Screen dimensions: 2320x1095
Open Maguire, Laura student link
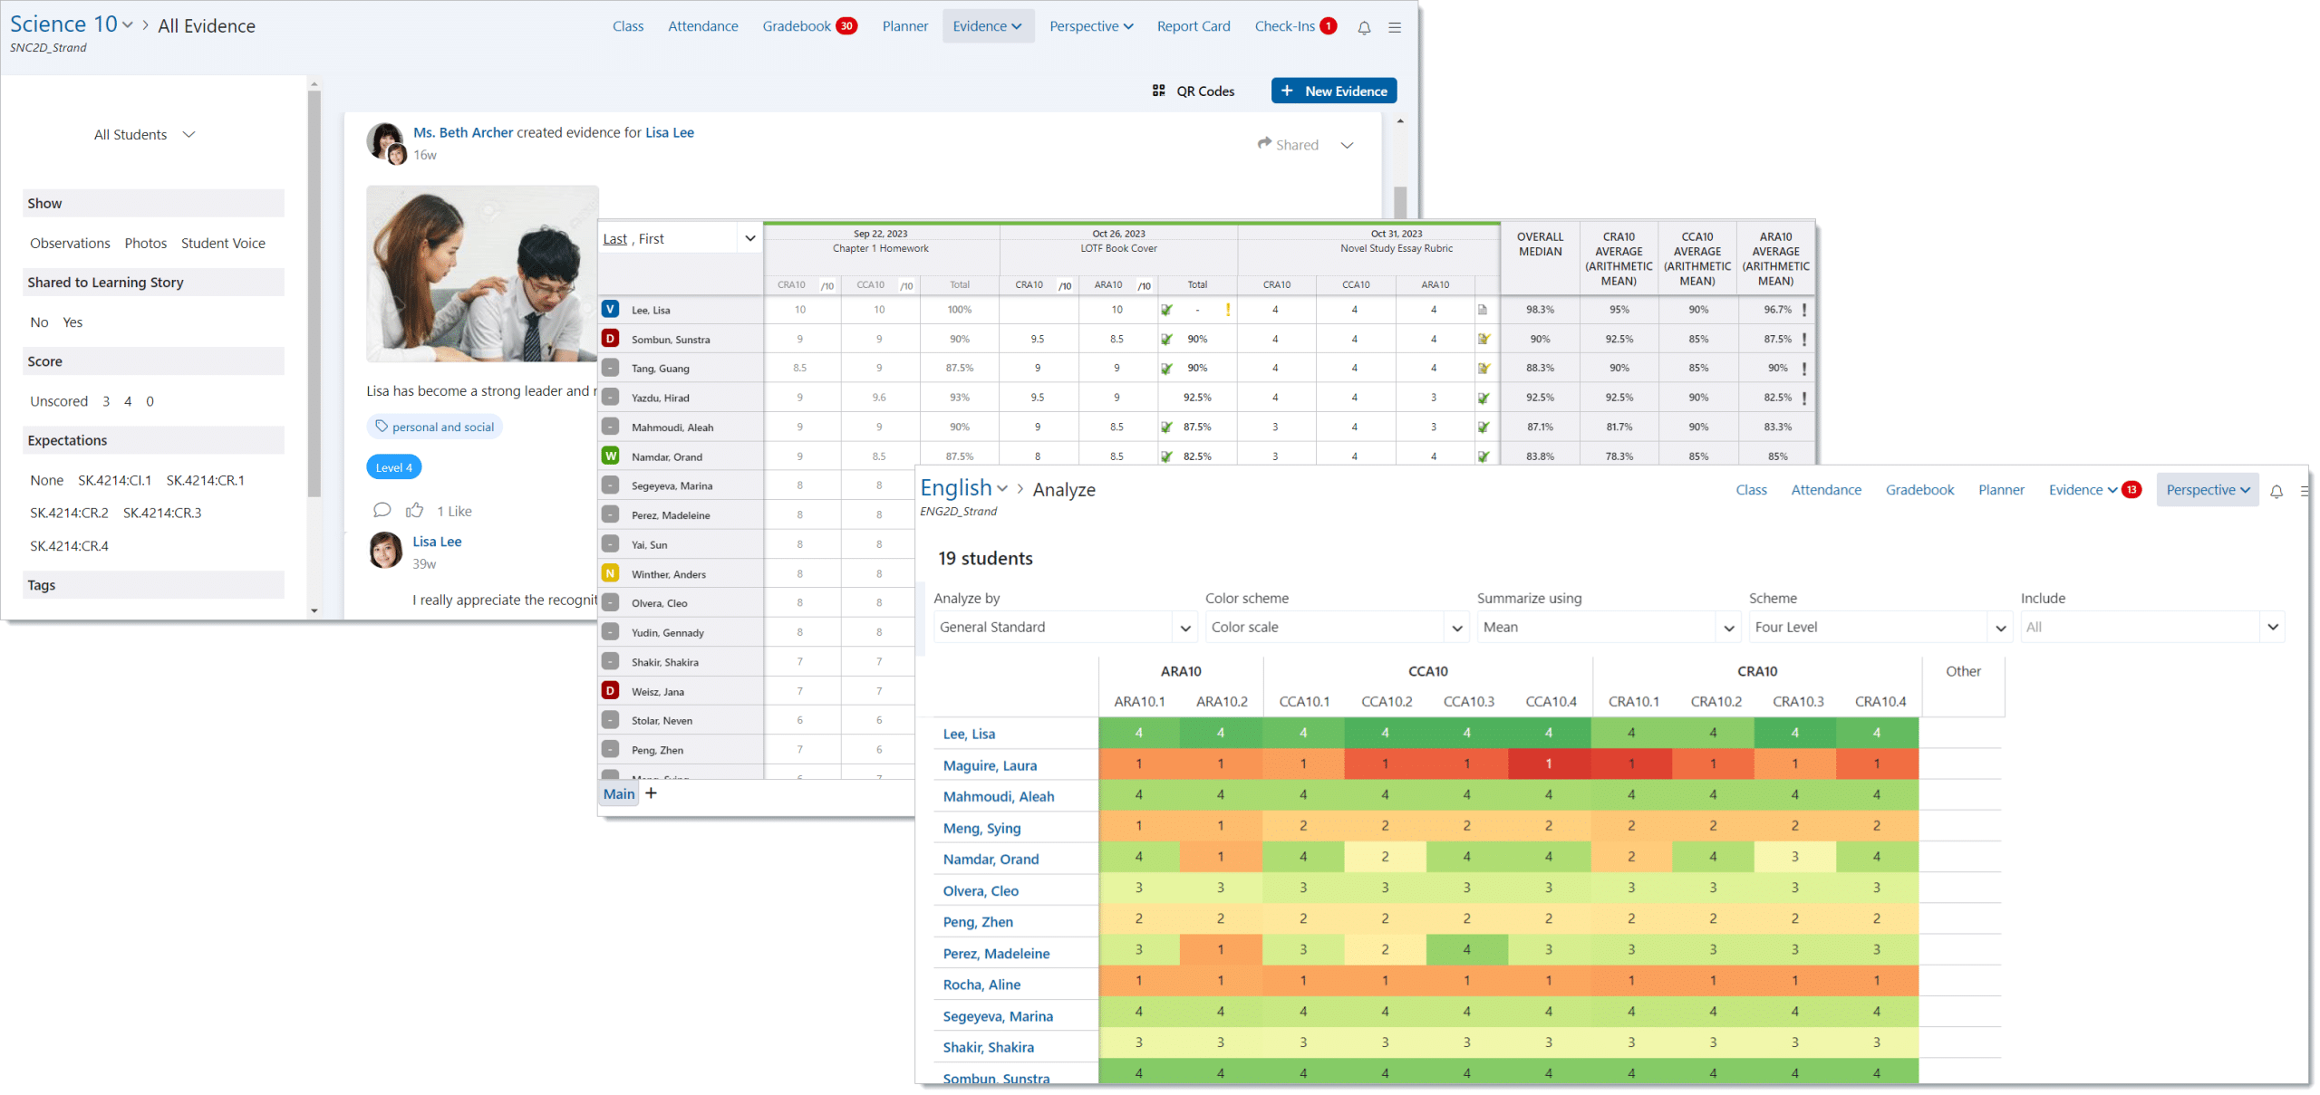[x=989, y=765]
